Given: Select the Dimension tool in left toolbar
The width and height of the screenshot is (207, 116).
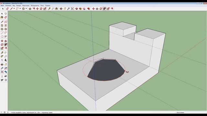Looking at the screenshot, I should [6, 53].
